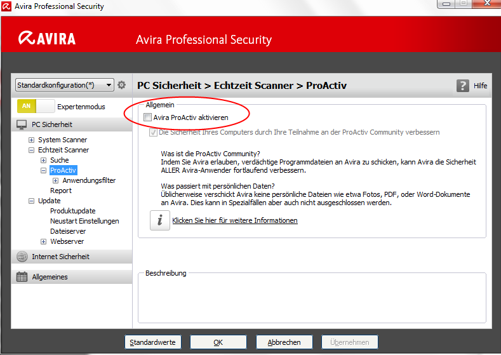Select Report in the tree

(x=61, y=191)
